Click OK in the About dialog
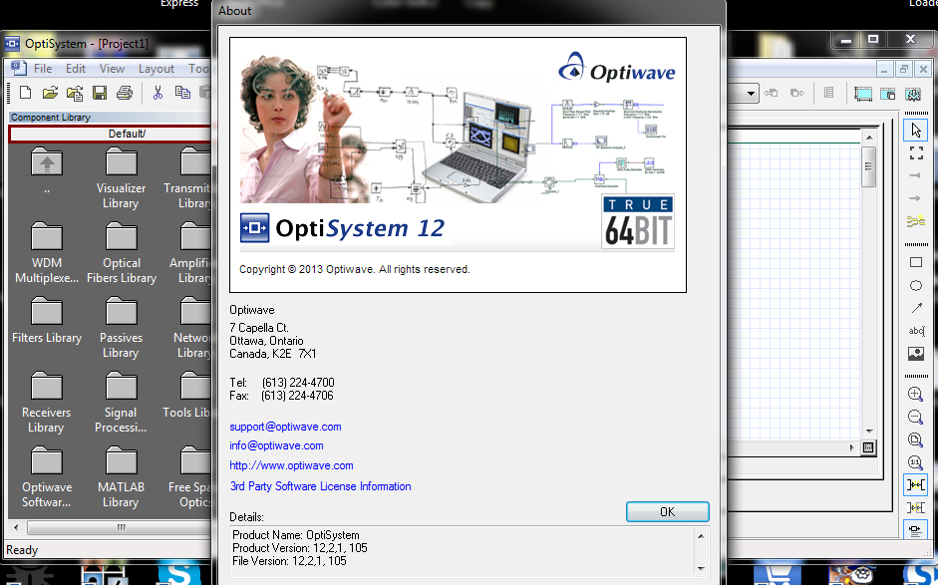The width and height of the screenshot is (938, 585). [x=668, y=512]
